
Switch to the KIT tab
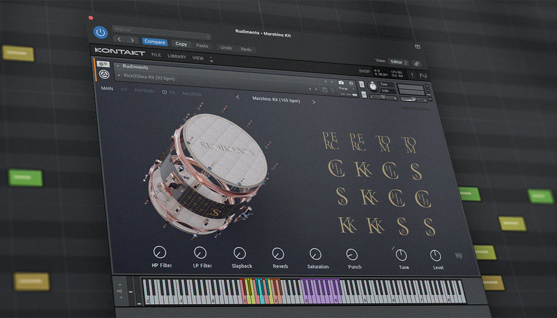coord(124,90)
